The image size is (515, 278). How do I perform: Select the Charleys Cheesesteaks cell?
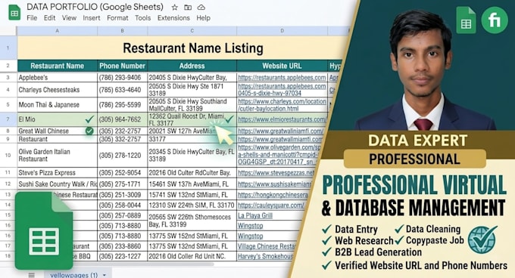[57, 90]
